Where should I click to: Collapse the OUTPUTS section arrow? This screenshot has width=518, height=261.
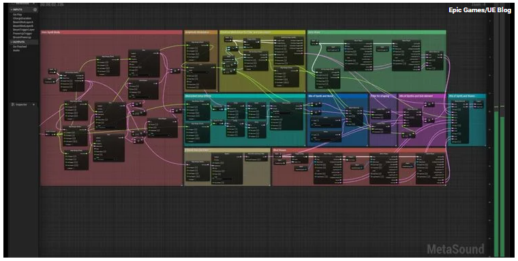click(12, 42)
